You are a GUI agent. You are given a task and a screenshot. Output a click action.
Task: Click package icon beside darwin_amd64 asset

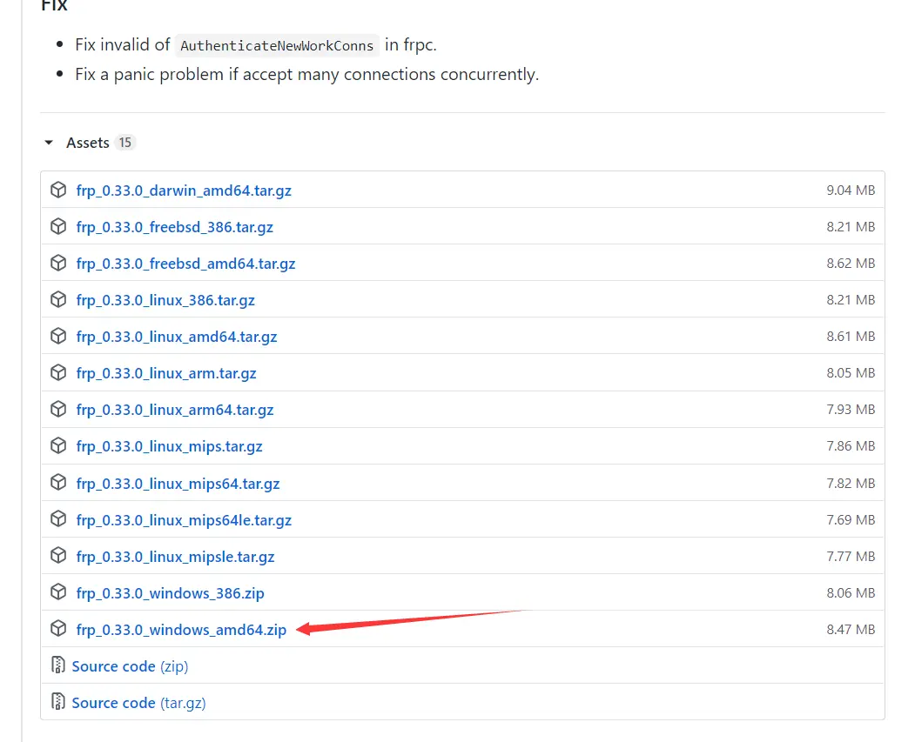coord(58,190)
